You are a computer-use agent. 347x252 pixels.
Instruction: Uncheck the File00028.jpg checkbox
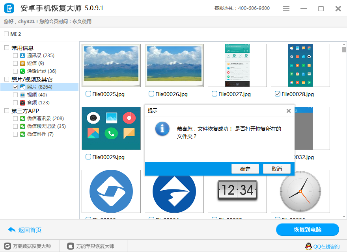pyautogui.click(x=278, y=94)
